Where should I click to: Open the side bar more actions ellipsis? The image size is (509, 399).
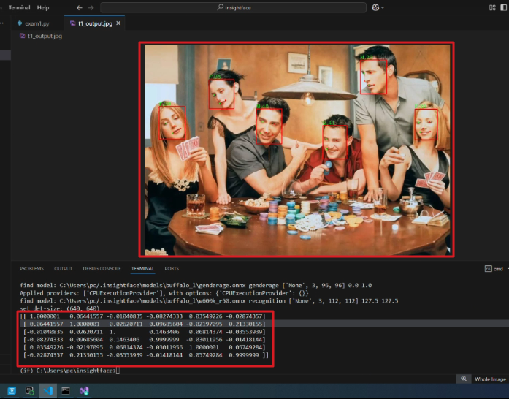click(2, 23)
